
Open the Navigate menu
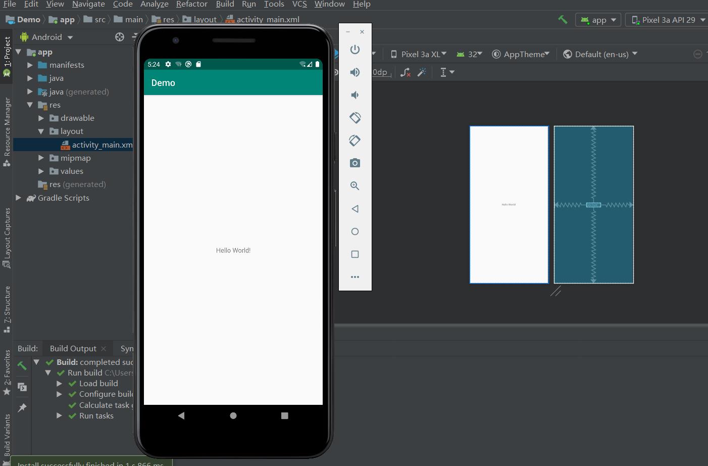[88, 4]
